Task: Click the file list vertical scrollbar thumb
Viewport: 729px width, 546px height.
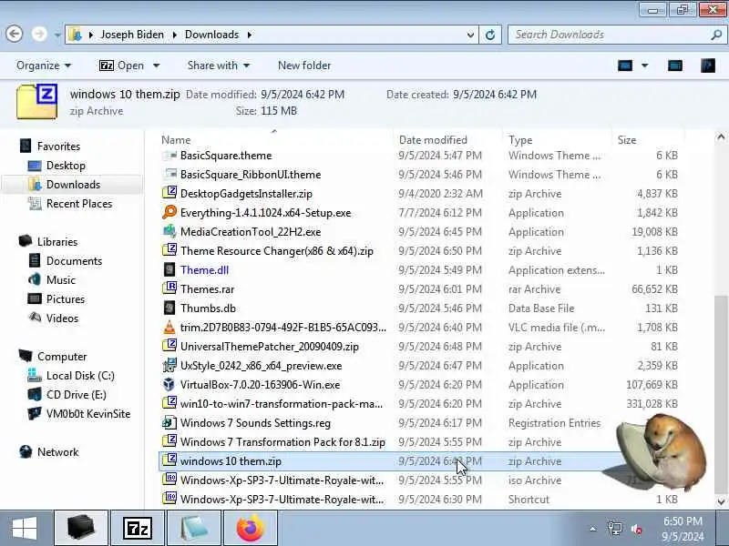Action: 721,395
